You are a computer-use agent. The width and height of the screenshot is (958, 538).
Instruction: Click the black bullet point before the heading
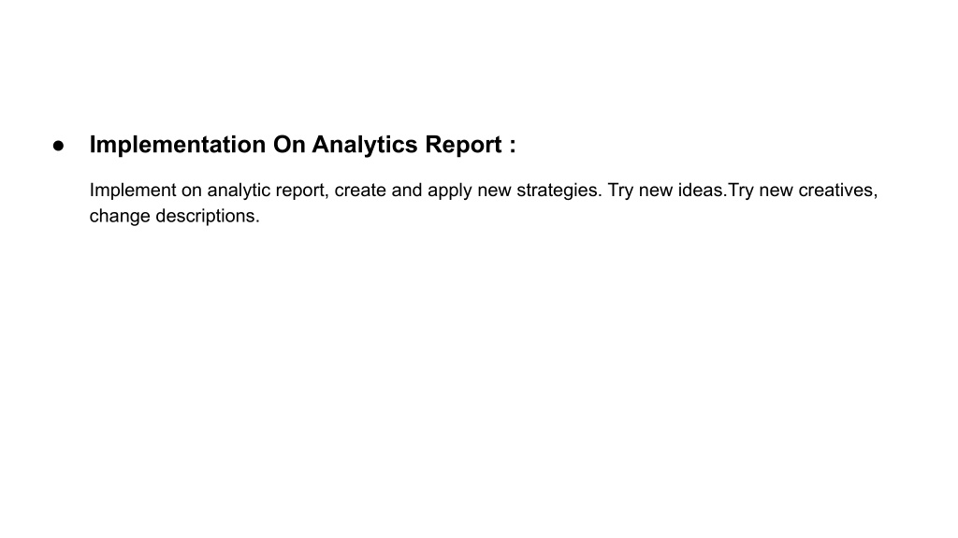(59, 146)
